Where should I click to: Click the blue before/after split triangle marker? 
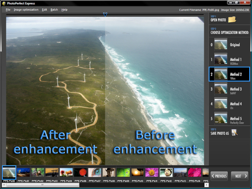pos(105,14)
